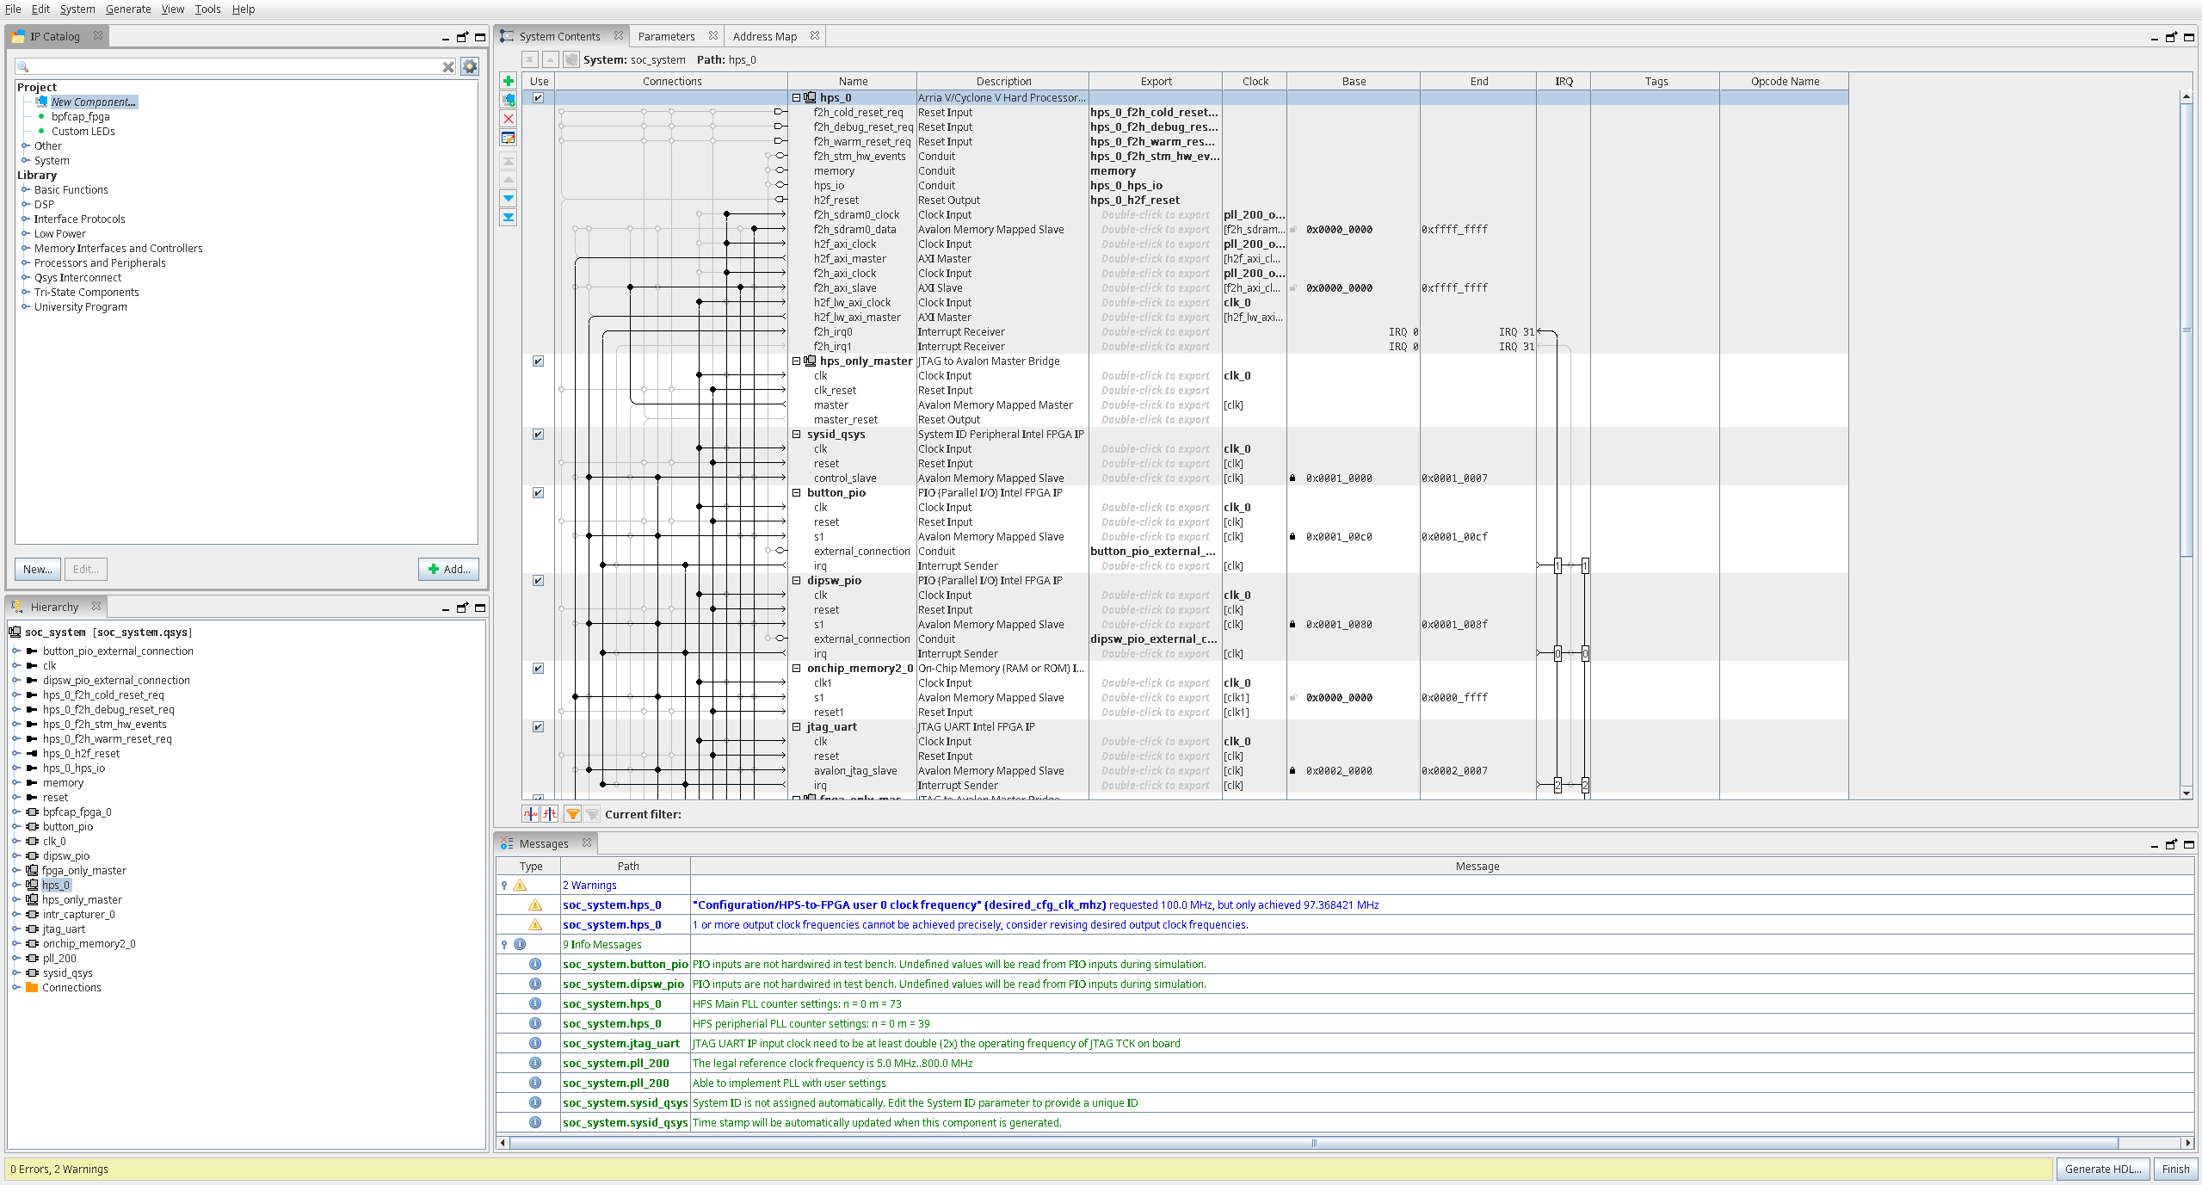This screenshot has width=2202, height=1185.
Task: Click the System Contents scroll down arrow
Action: [2187, 793]
